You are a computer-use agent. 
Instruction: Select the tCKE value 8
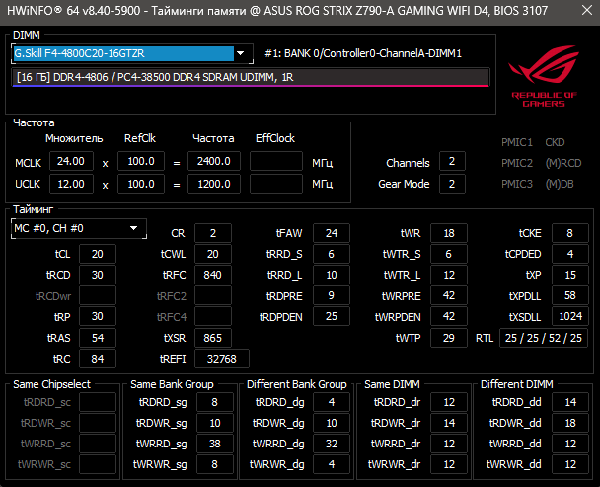(x=570, y=233)
